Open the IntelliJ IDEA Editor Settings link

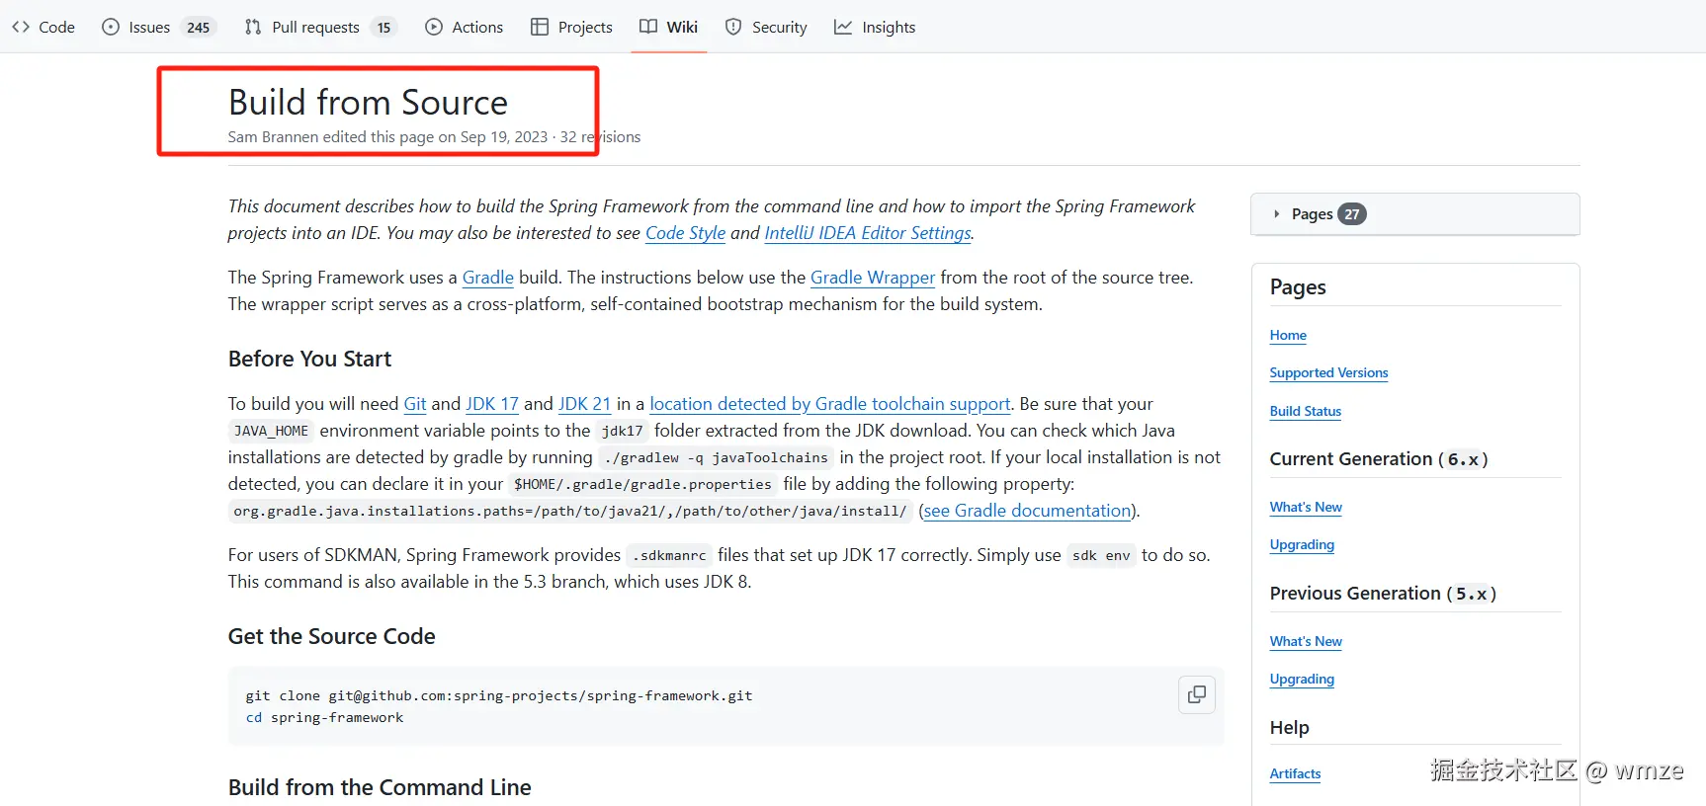pyautogui.click(x=868, y=233)
